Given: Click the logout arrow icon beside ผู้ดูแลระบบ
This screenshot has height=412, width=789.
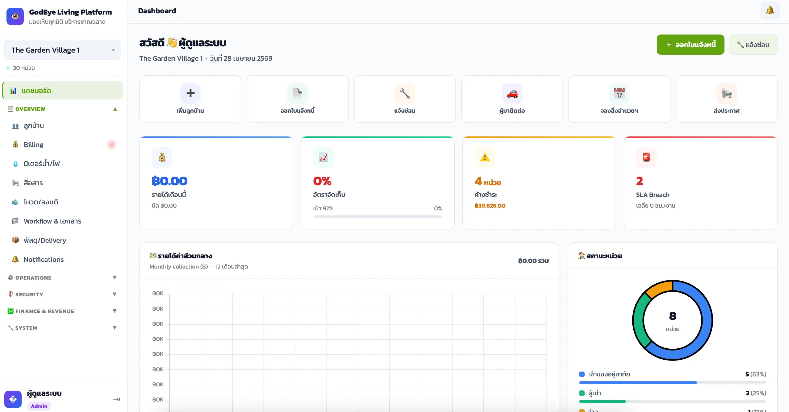Looking at the screenshot, I should tap(116, 399).
